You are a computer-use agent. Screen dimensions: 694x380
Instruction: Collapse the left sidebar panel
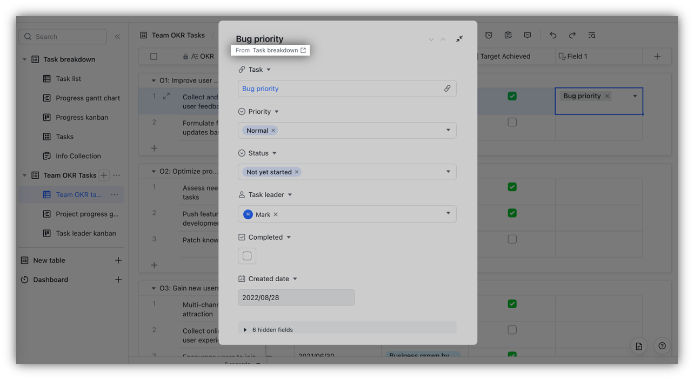tap(117, 37)
